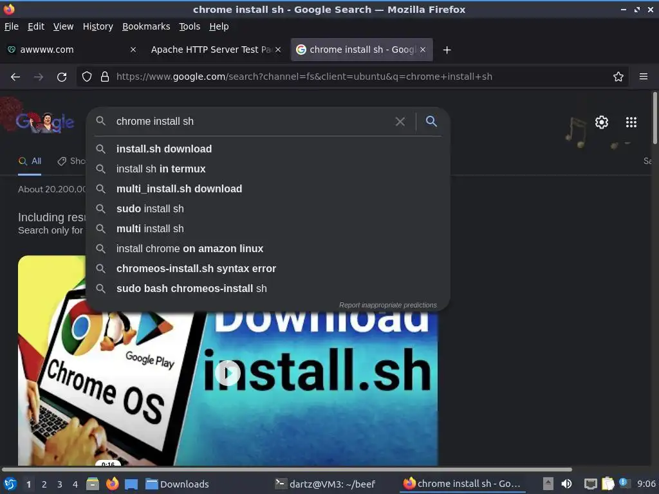Reload the current page
659x494 pixels.
point(62,77)
